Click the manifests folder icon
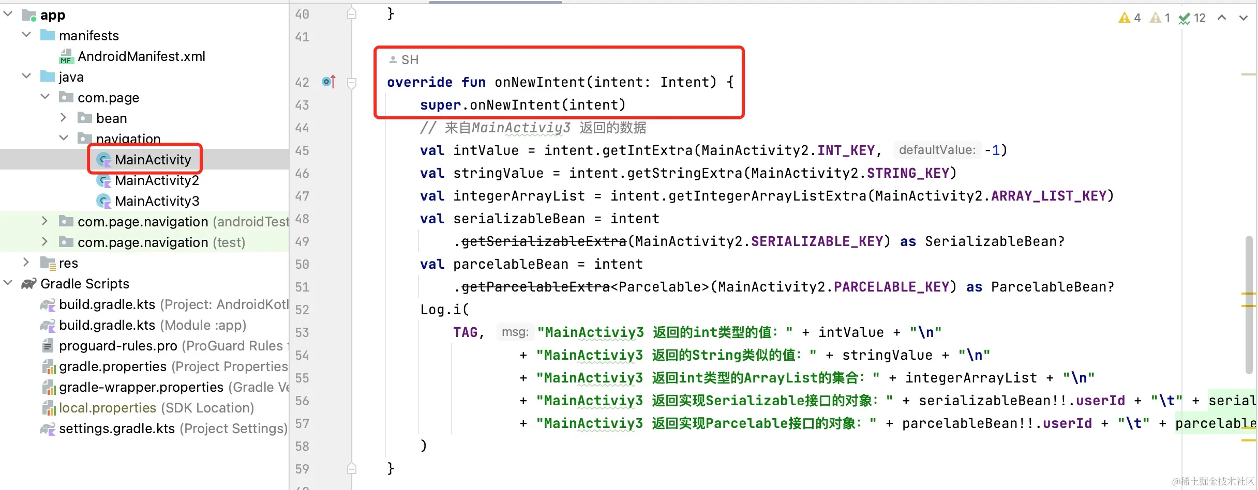Viewport: 1258px width, 490px height. click(48, 35)
